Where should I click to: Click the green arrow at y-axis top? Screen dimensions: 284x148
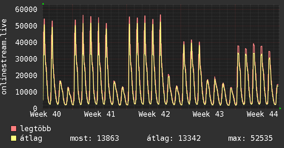(x=43, y=4)
